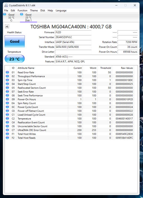Click the Current column header
The image size is (143, 198).
[x=78, y=68]
